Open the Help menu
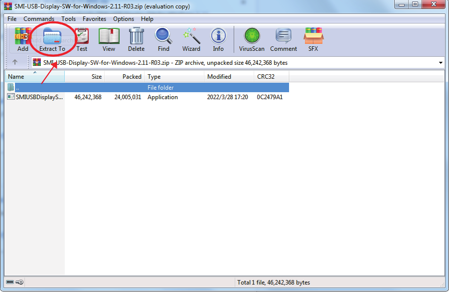449x292 pixels. [x=147, y=19]
